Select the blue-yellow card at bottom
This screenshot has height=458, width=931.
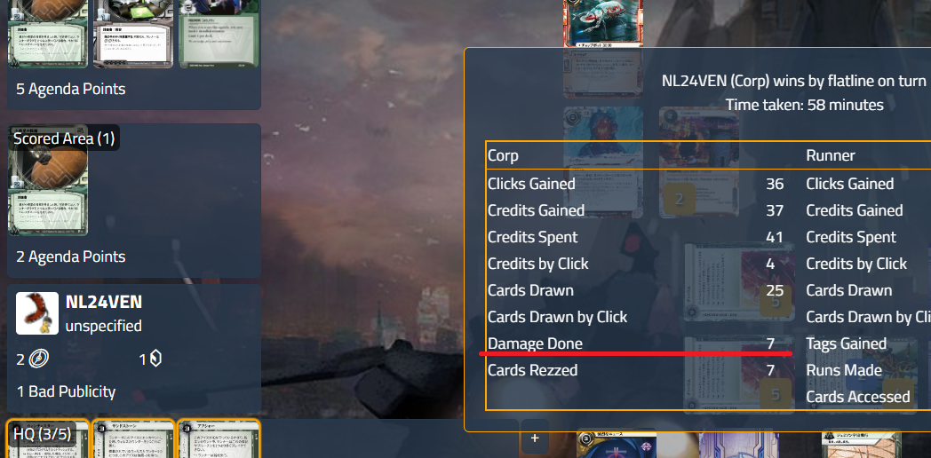617,445
